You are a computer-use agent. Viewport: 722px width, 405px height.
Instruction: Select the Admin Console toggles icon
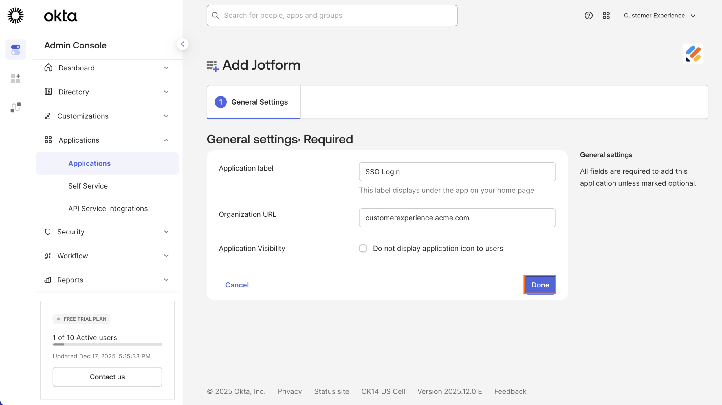(x=16, y=50)
